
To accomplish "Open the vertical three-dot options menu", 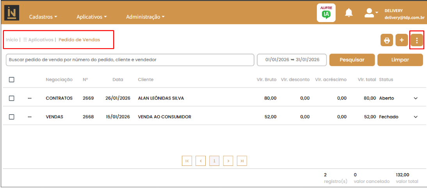I will point(417,40).
